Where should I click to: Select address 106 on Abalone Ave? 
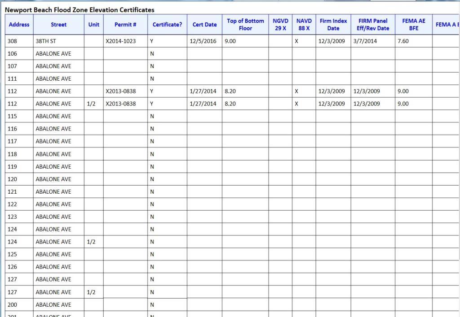13,54
